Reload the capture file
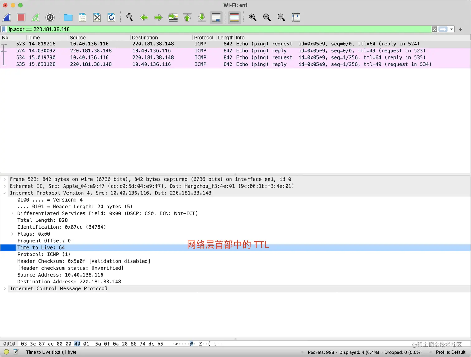Screen dimensions: 471x357 point(112,17)
